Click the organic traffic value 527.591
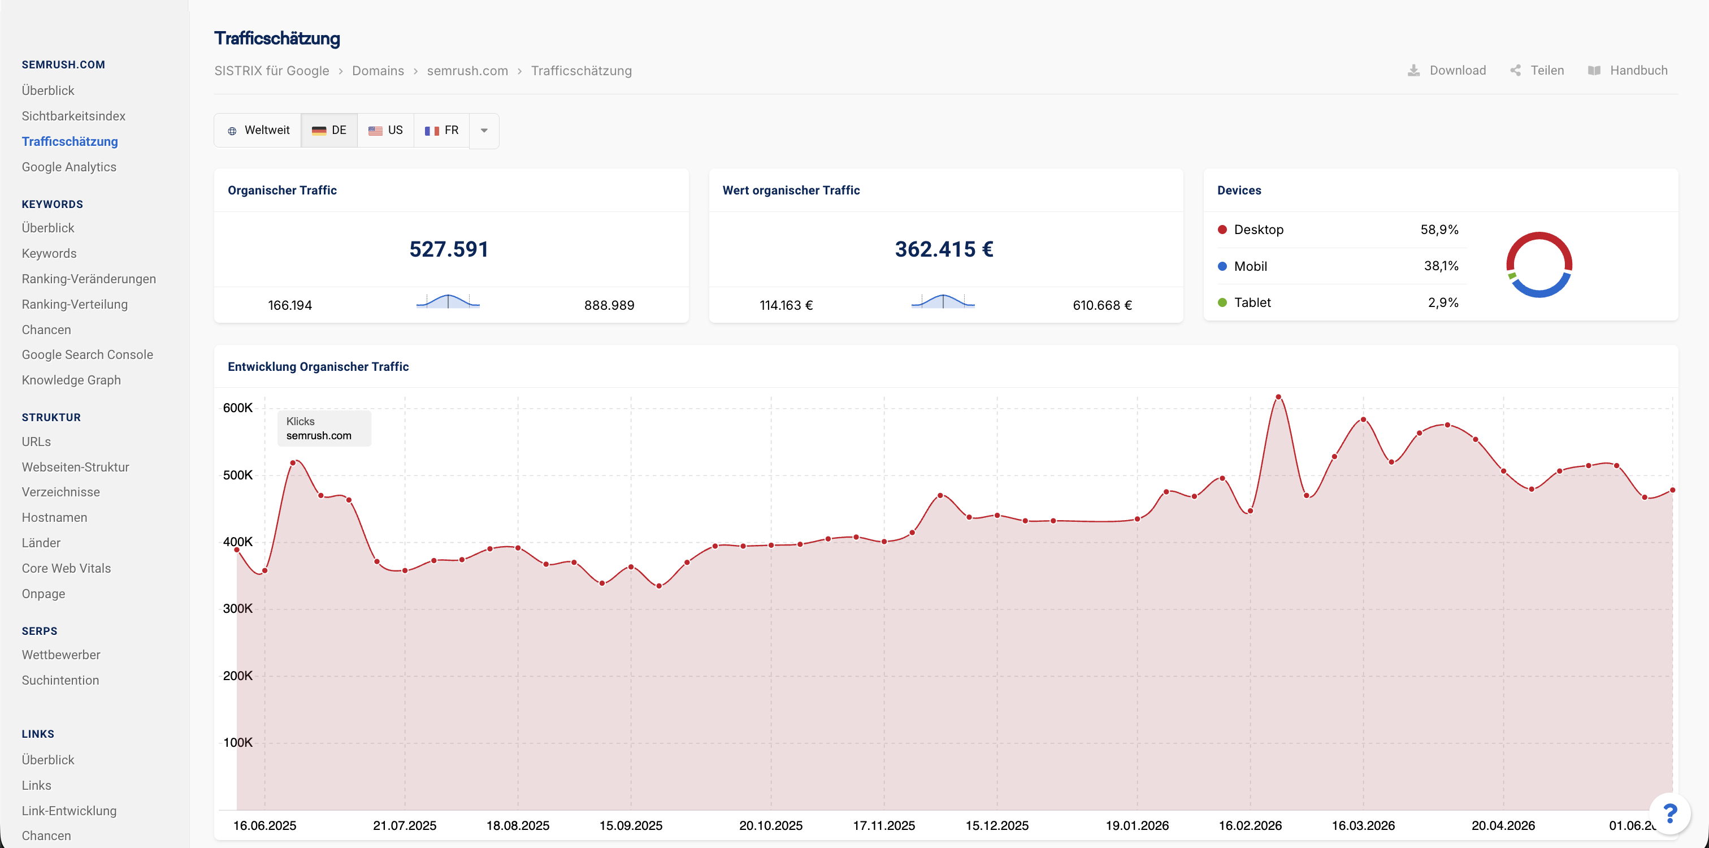1709x848 pixels. pyautogui.click(x=449, y=249)
